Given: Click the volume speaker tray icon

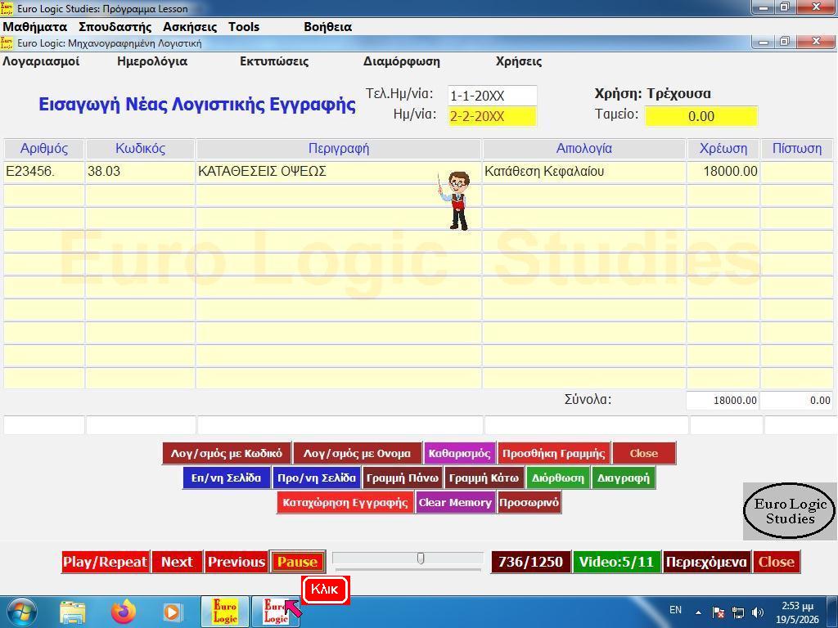Looking at the screenshot, I should pos(757,612).
